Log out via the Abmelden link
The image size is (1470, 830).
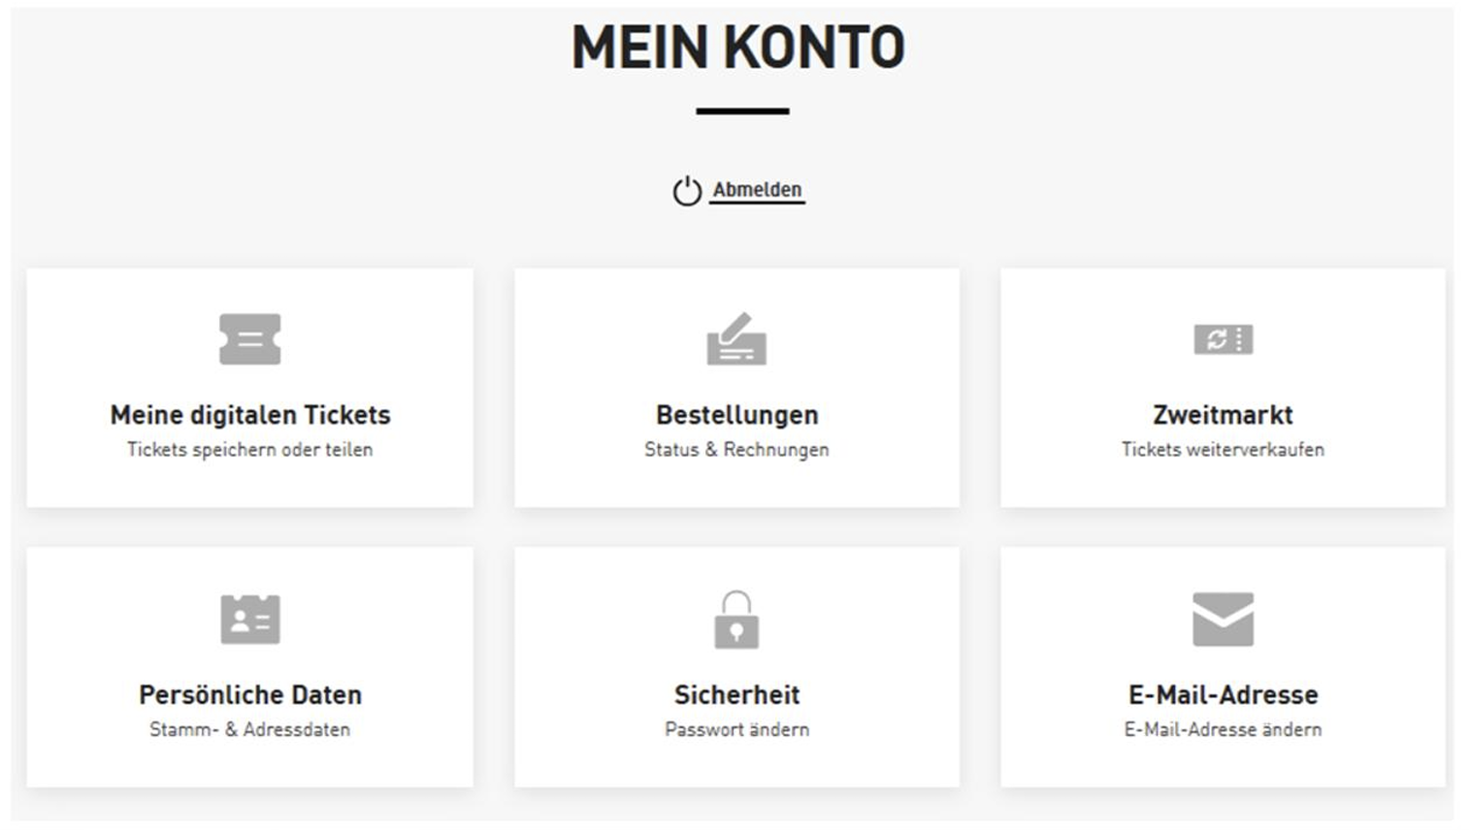tap(757, 190)
